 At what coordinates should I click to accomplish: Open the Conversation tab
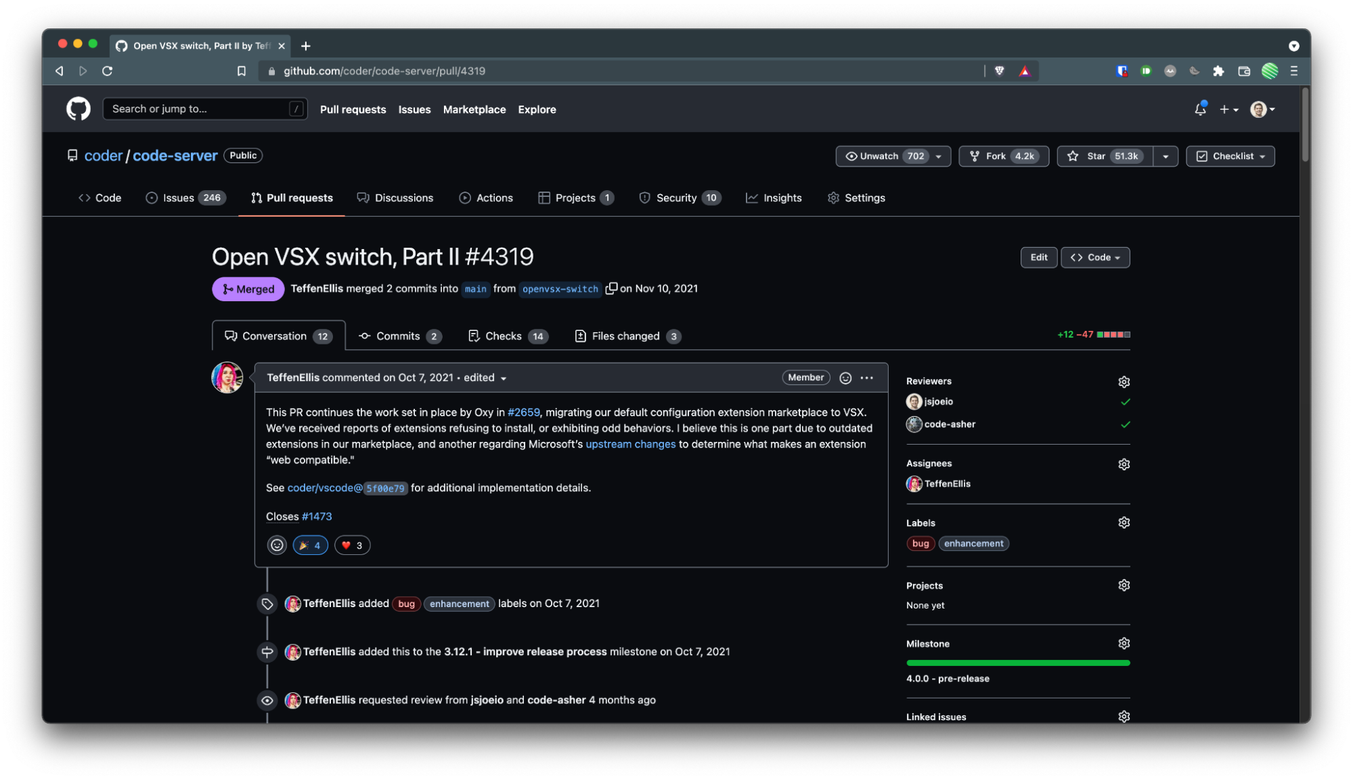(278, 336)
